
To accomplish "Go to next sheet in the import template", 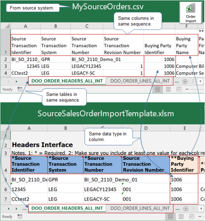I will pos(17,209).
